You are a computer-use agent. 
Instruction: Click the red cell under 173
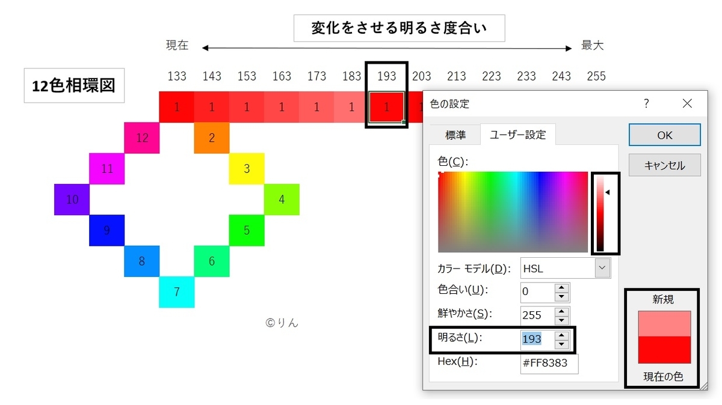(x=316, y=107)
